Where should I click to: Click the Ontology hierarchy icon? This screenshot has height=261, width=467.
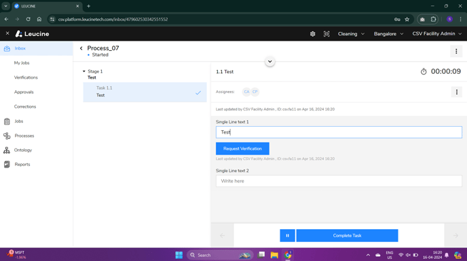pos(7,150)
